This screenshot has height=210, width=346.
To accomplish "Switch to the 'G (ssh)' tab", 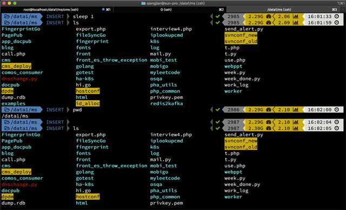I will click(x=170, y=10).
